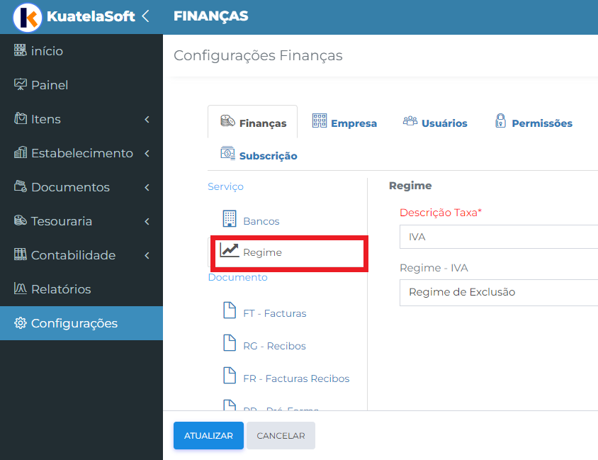The image size is (598, 460).
Task: Collapse sidebar with the header chevron
Action: point(145,16)
